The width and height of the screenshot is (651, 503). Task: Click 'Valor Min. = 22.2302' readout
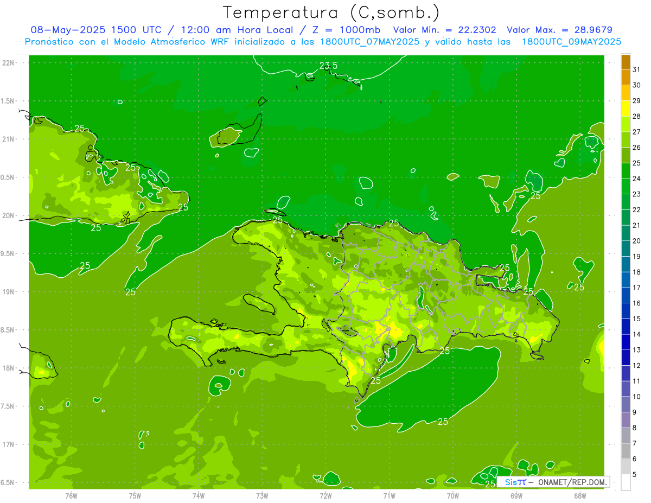[445, 30]
